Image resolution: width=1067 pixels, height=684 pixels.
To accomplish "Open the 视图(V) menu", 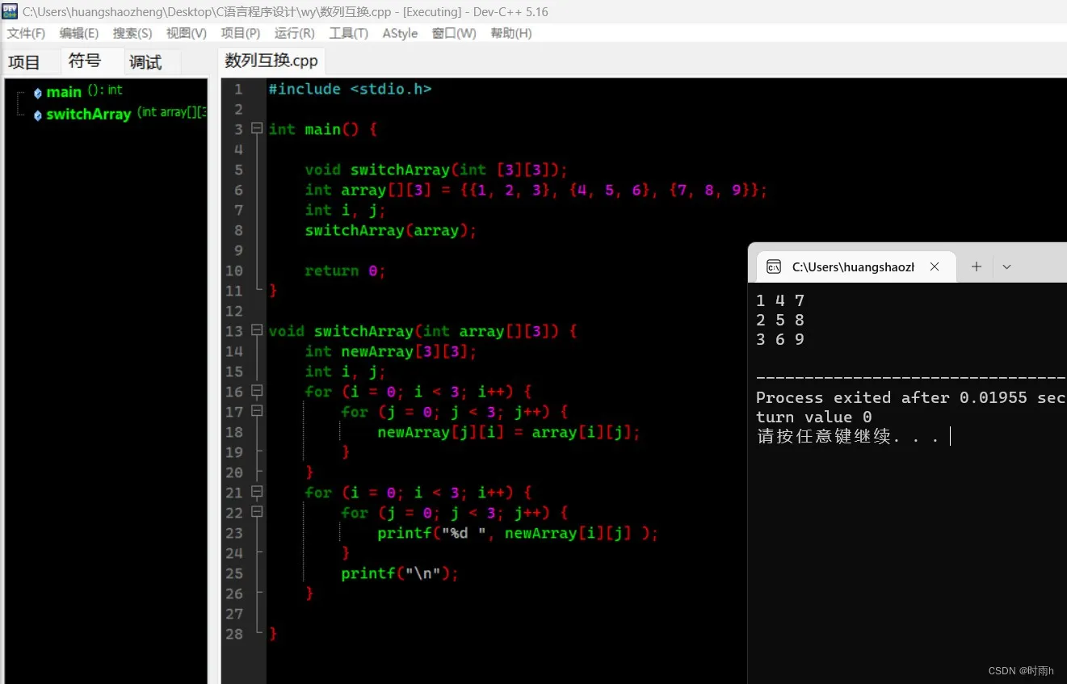I will click(186, 33).
